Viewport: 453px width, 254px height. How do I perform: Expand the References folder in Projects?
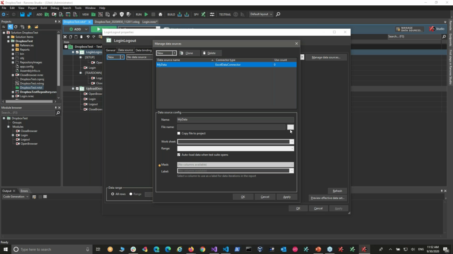click(13, 45)
